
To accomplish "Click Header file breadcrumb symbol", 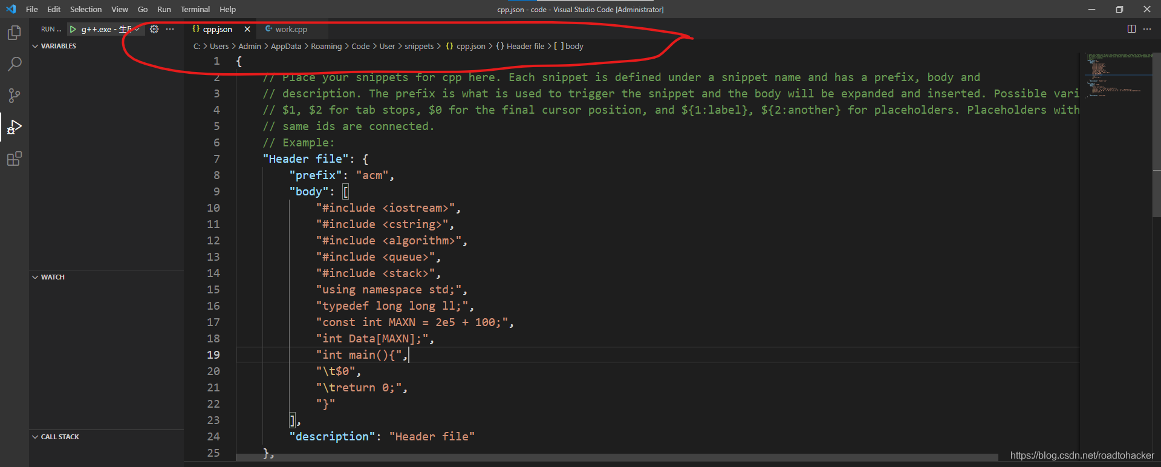I will pyautogui.click(x=520, y=47).
